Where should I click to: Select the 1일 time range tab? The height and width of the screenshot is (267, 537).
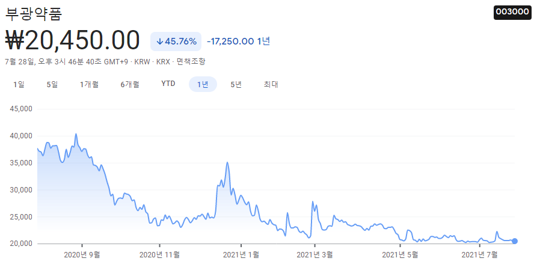[19, 84]
